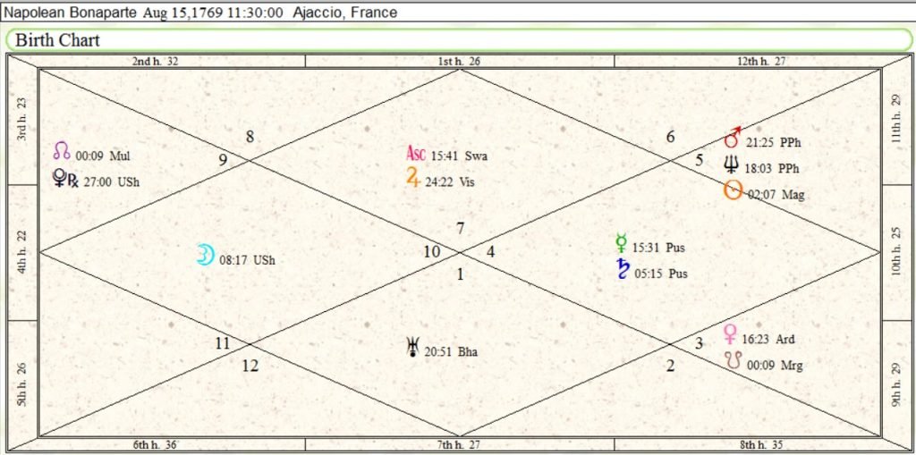Click the Sun glyph at 02:07 Mag
The image size is (916, 455).
[x=734, y=190]
